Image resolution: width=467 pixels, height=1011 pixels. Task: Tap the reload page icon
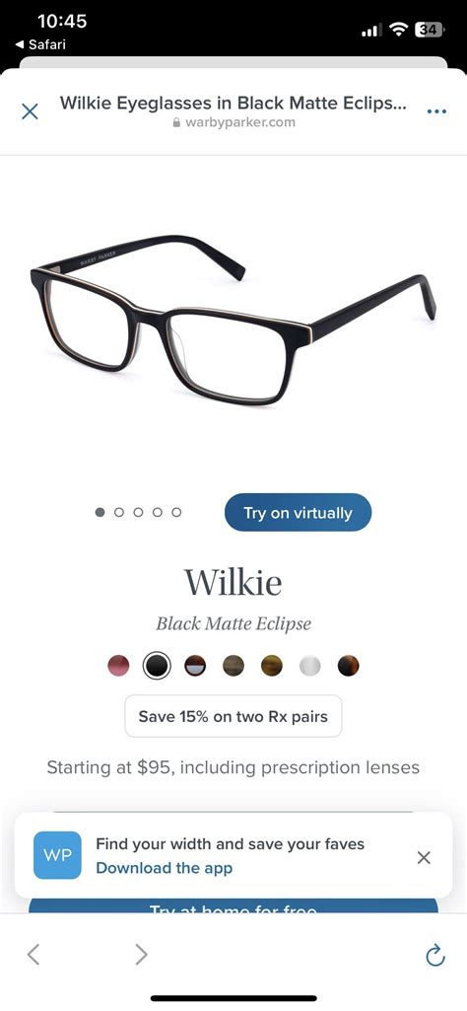[436, 955]
